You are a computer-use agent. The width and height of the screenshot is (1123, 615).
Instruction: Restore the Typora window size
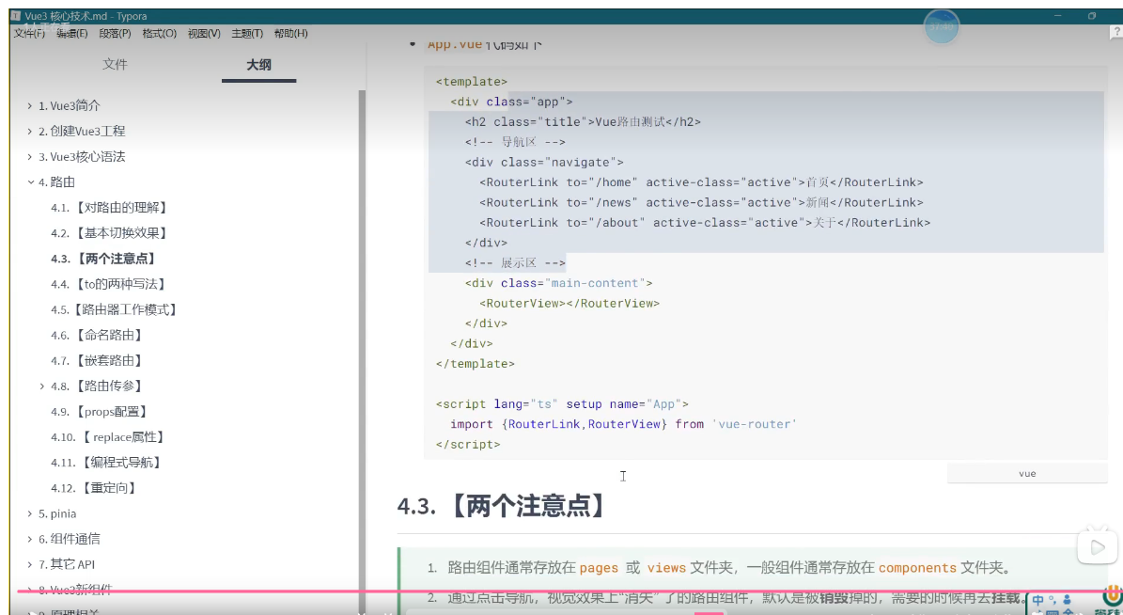(x=1091, y=16)
